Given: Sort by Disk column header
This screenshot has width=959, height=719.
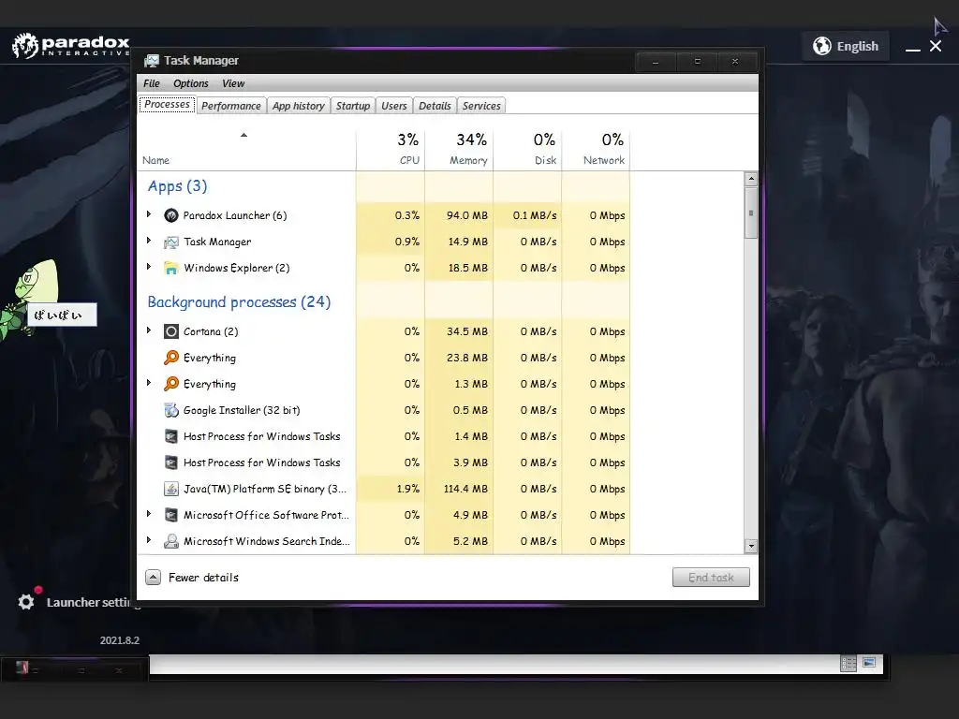Looking at the screenshot, I should pyautogui.click(x=528, y=149).
